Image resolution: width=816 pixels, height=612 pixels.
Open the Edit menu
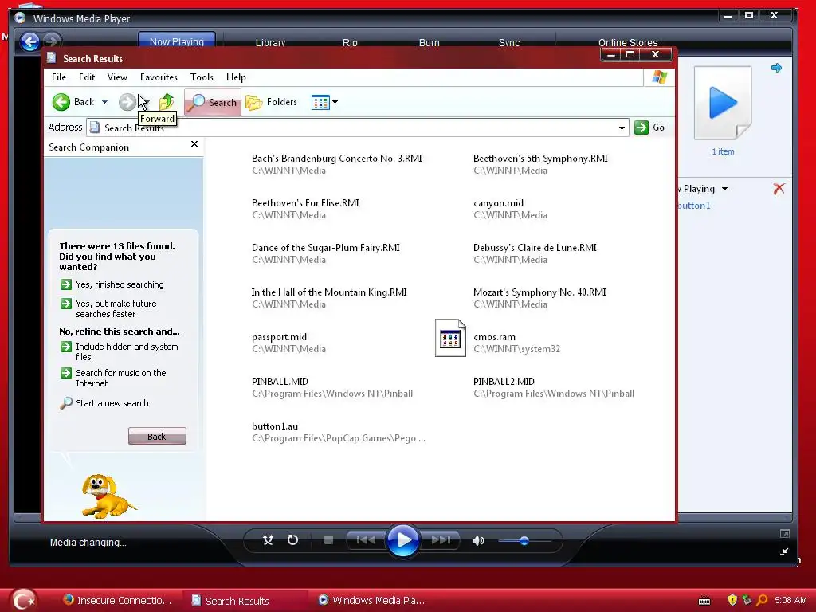[x=86, y=77]
